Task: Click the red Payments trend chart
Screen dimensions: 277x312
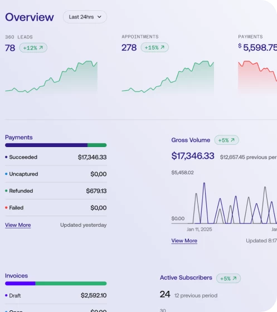Action: click(257, 77)
